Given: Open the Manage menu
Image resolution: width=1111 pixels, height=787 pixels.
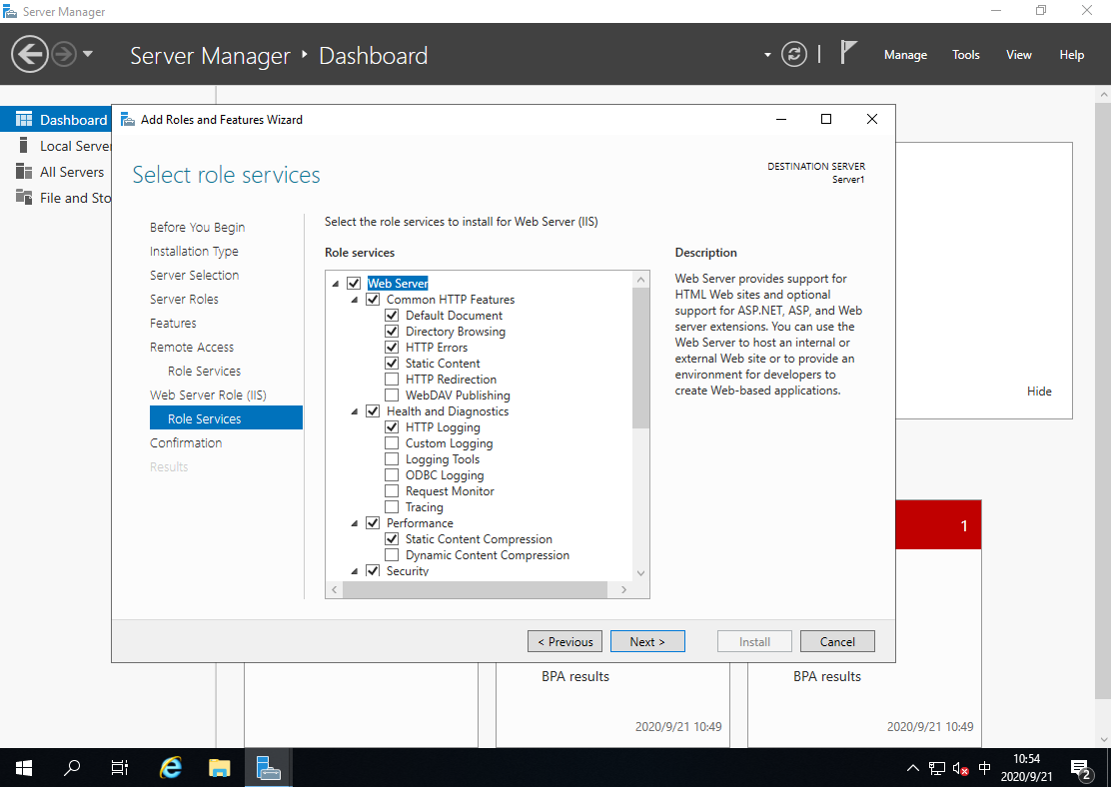Looking at the screenshot, I should [x=905, y=55].
